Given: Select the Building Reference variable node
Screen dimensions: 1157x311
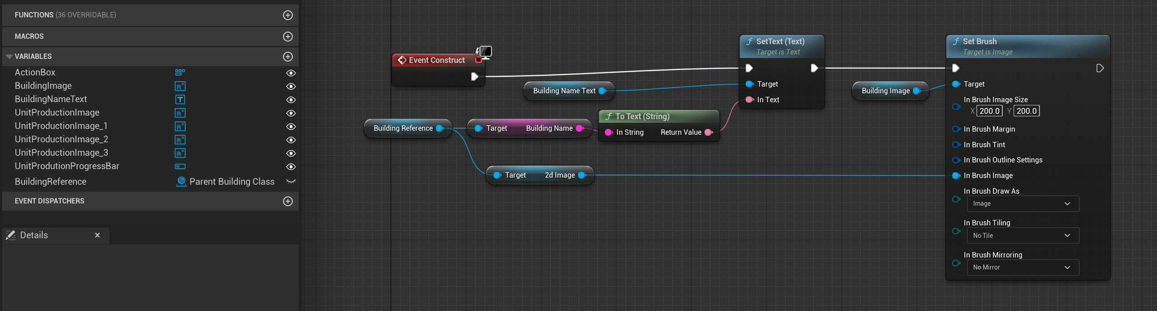Looking at the screenshot, I should pyautogui.click(x=408, y=129).
